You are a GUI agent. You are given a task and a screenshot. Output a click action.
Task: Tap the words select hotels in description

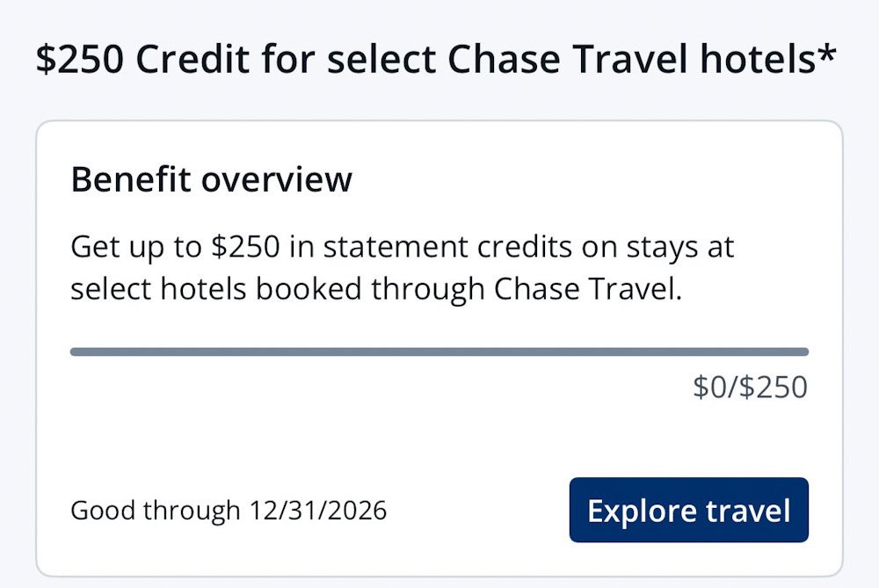158,289
